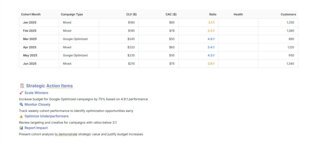
Task: Click the Scale Winners heading
Action: (36, 93)
